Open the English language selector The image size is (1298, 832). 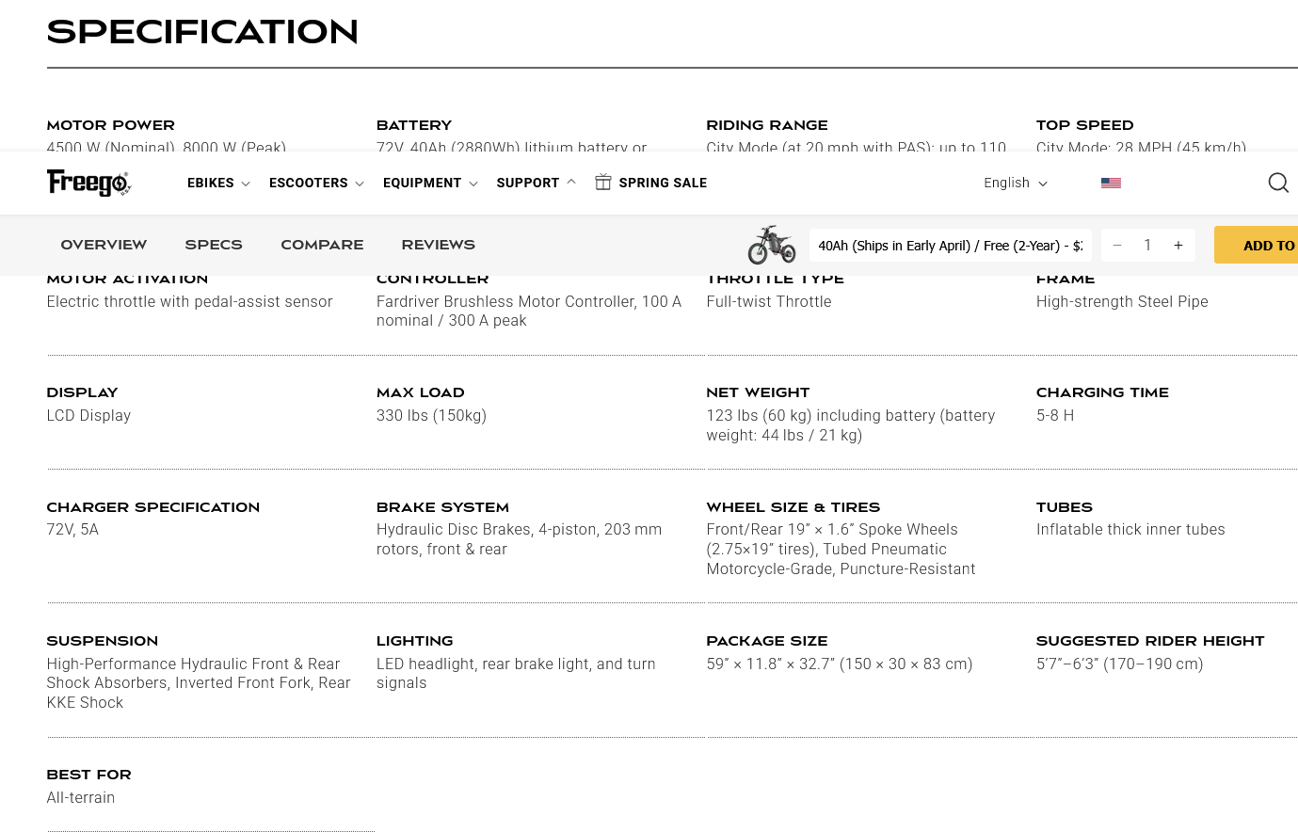pyautogui.click(x=1016, y=183)
